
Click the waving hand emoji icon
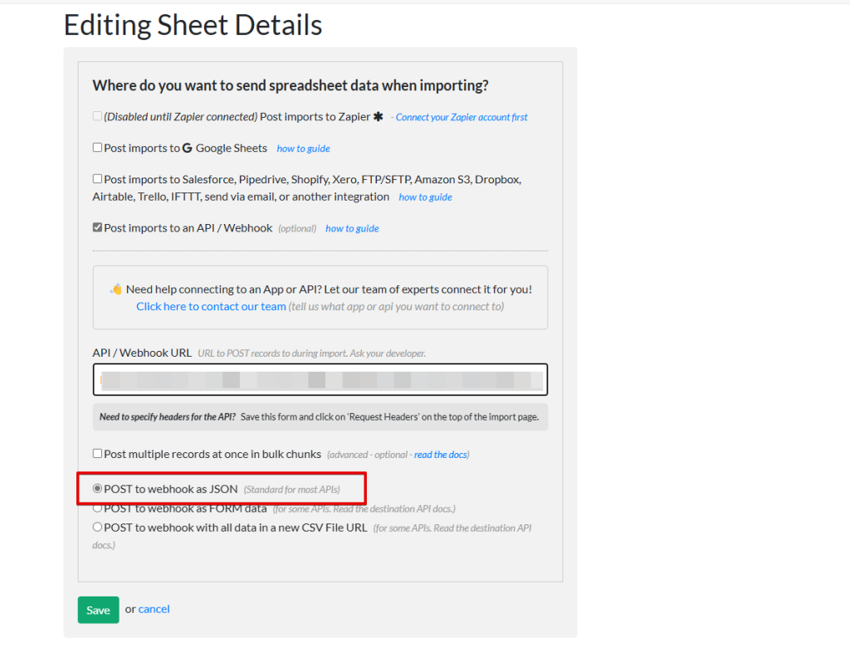tap(116, 290)
